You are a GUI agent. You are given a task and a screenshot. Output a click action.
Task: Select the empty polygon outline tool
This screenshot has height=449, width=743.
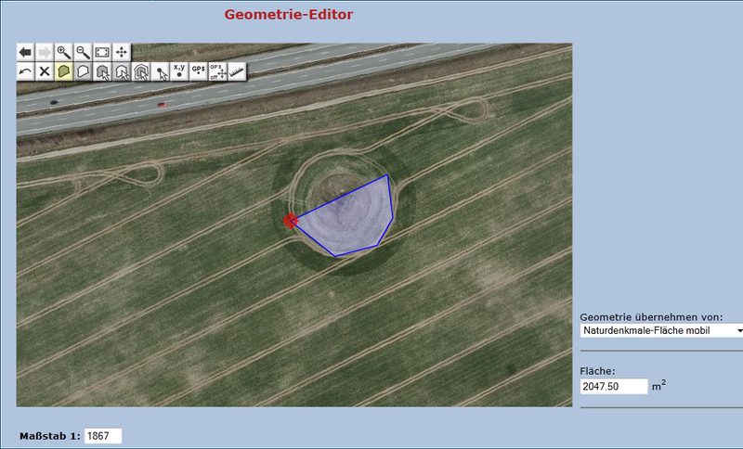(84, 71)
